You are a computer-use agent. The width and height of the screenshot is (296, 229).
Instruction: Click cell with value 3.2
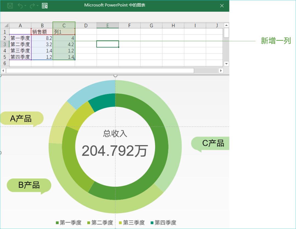tap(42, 44)
